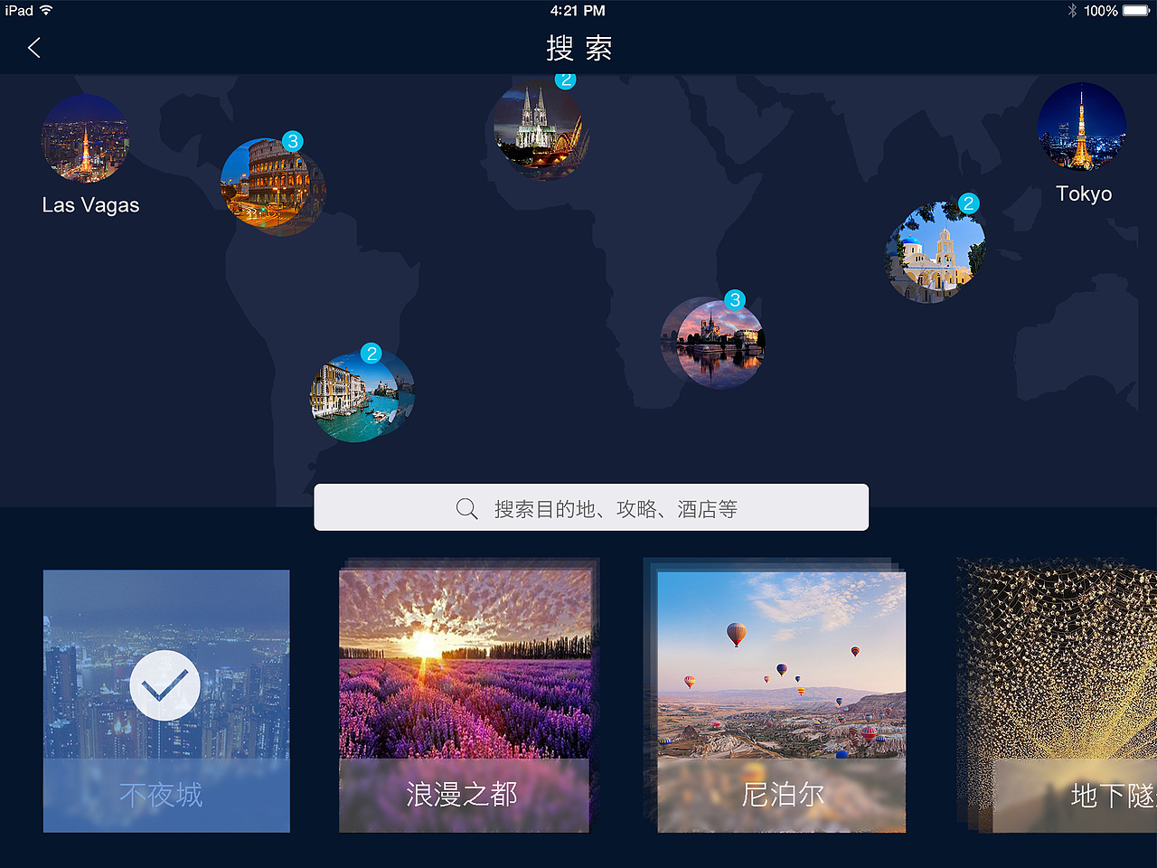This screenshot has height=868, width=1157.
Task: Open the badge counter on the Colosseum circle
Action: pyautogui.click(x=293, y=141)
